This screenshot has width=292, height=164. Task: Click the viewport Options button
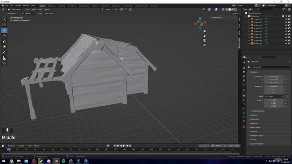pyautogui.click(x=235, y=14)
